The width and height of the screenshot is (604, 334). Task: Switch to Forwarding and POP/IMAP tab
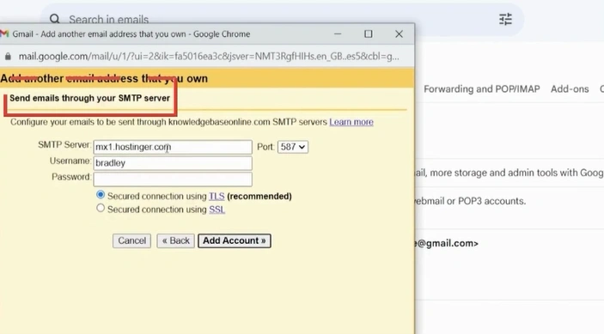481,89
